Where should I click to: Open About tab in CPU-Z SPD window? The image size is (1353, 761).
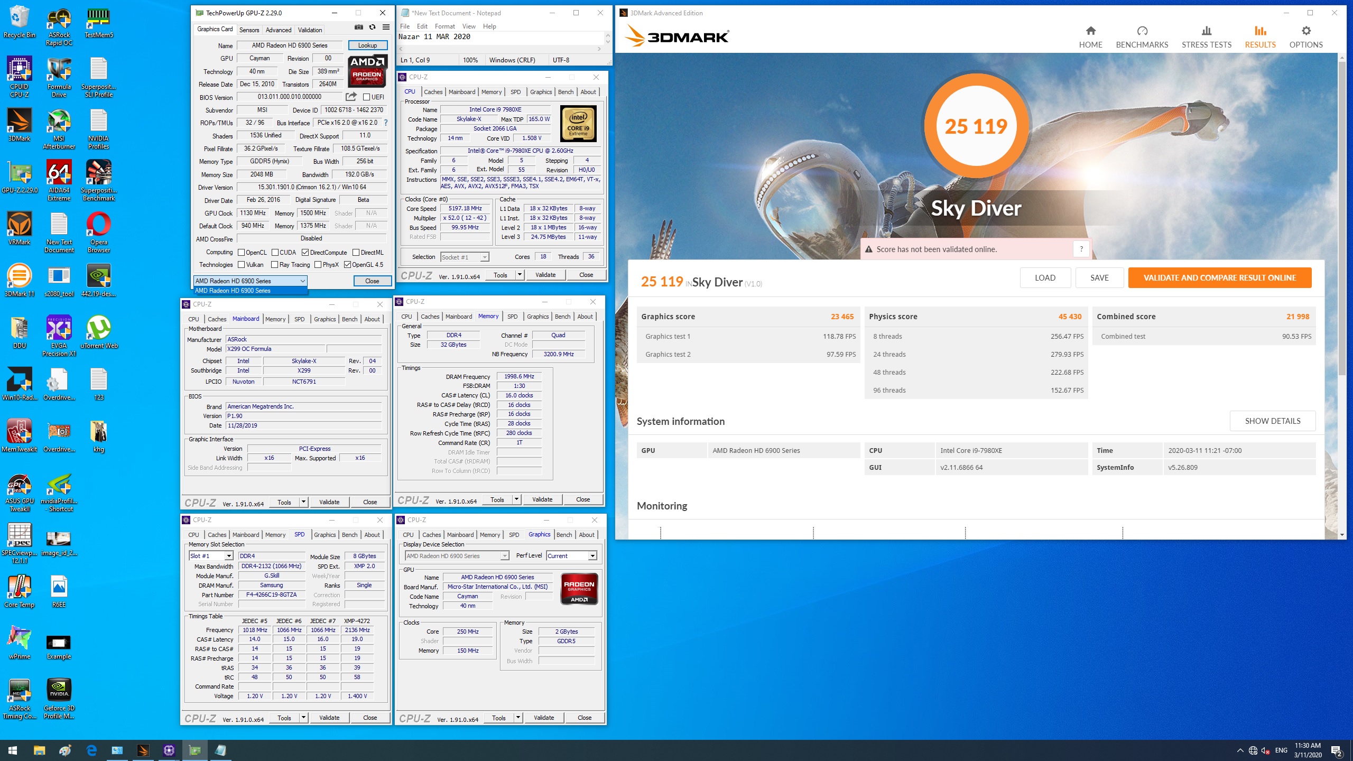click(372, 535)
